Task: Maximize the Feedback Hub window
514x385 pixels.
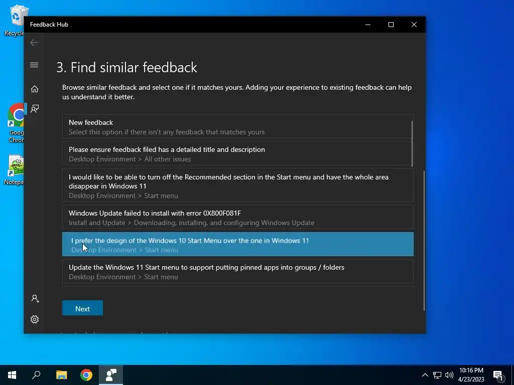Action: [x=391, y=25]
